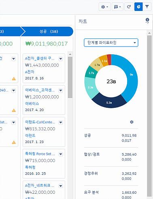Open dropdown on A전자_콜센터 card
Screen dimensions: 153x199
61,59
